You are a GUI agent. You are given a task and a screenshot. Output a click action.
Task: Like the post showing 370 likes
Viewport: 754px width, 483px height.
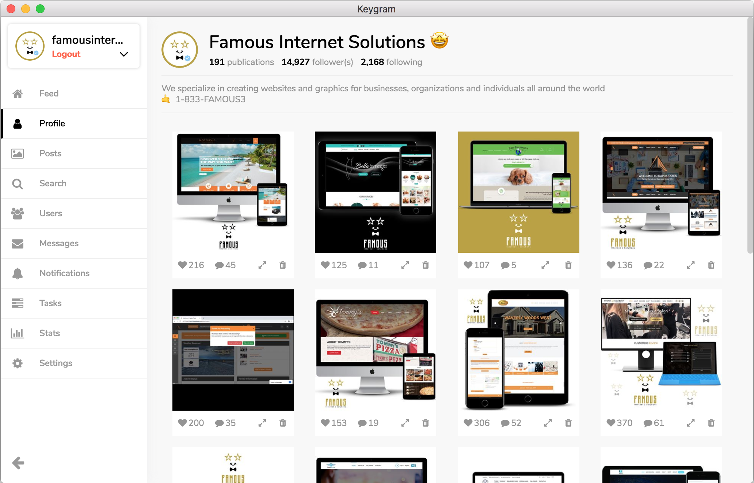[610, 423]
